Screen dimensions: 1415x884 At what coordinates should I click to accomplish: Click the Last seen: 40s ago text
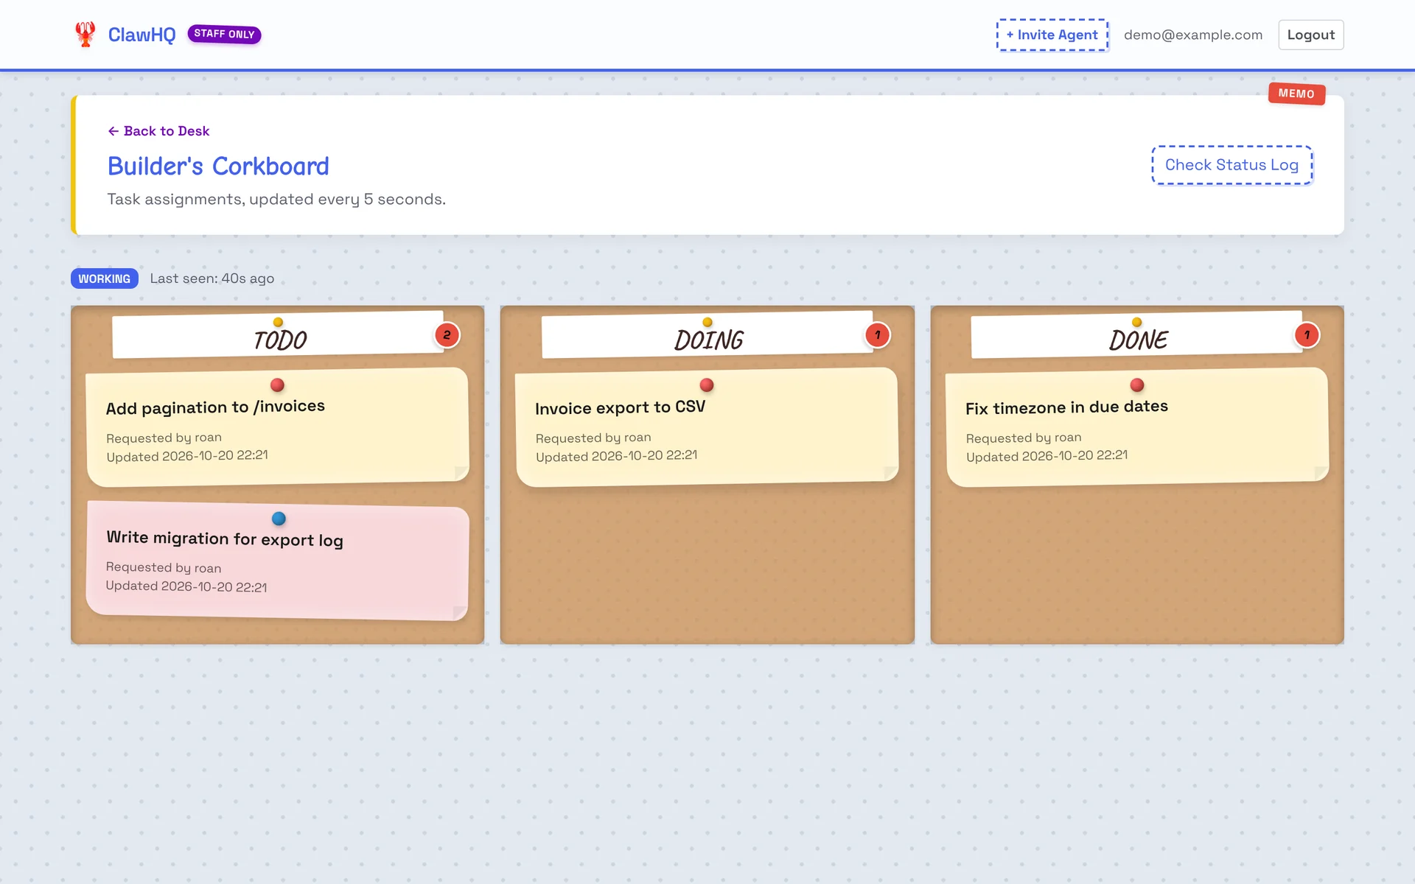(212, 278)
